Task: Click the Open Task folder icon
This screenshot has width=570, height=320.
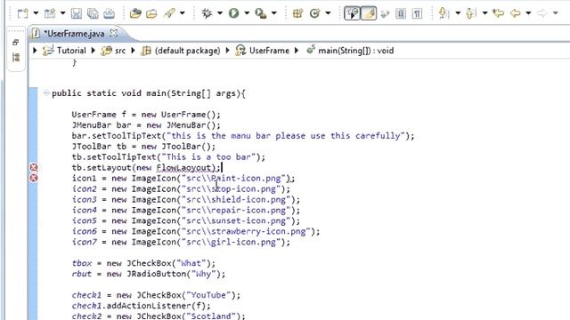Action: coord(151,13)
